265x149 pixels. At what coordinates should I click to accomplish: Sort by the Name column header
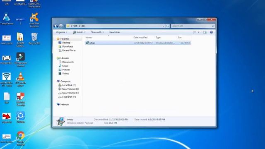click(x=89, y=38)
